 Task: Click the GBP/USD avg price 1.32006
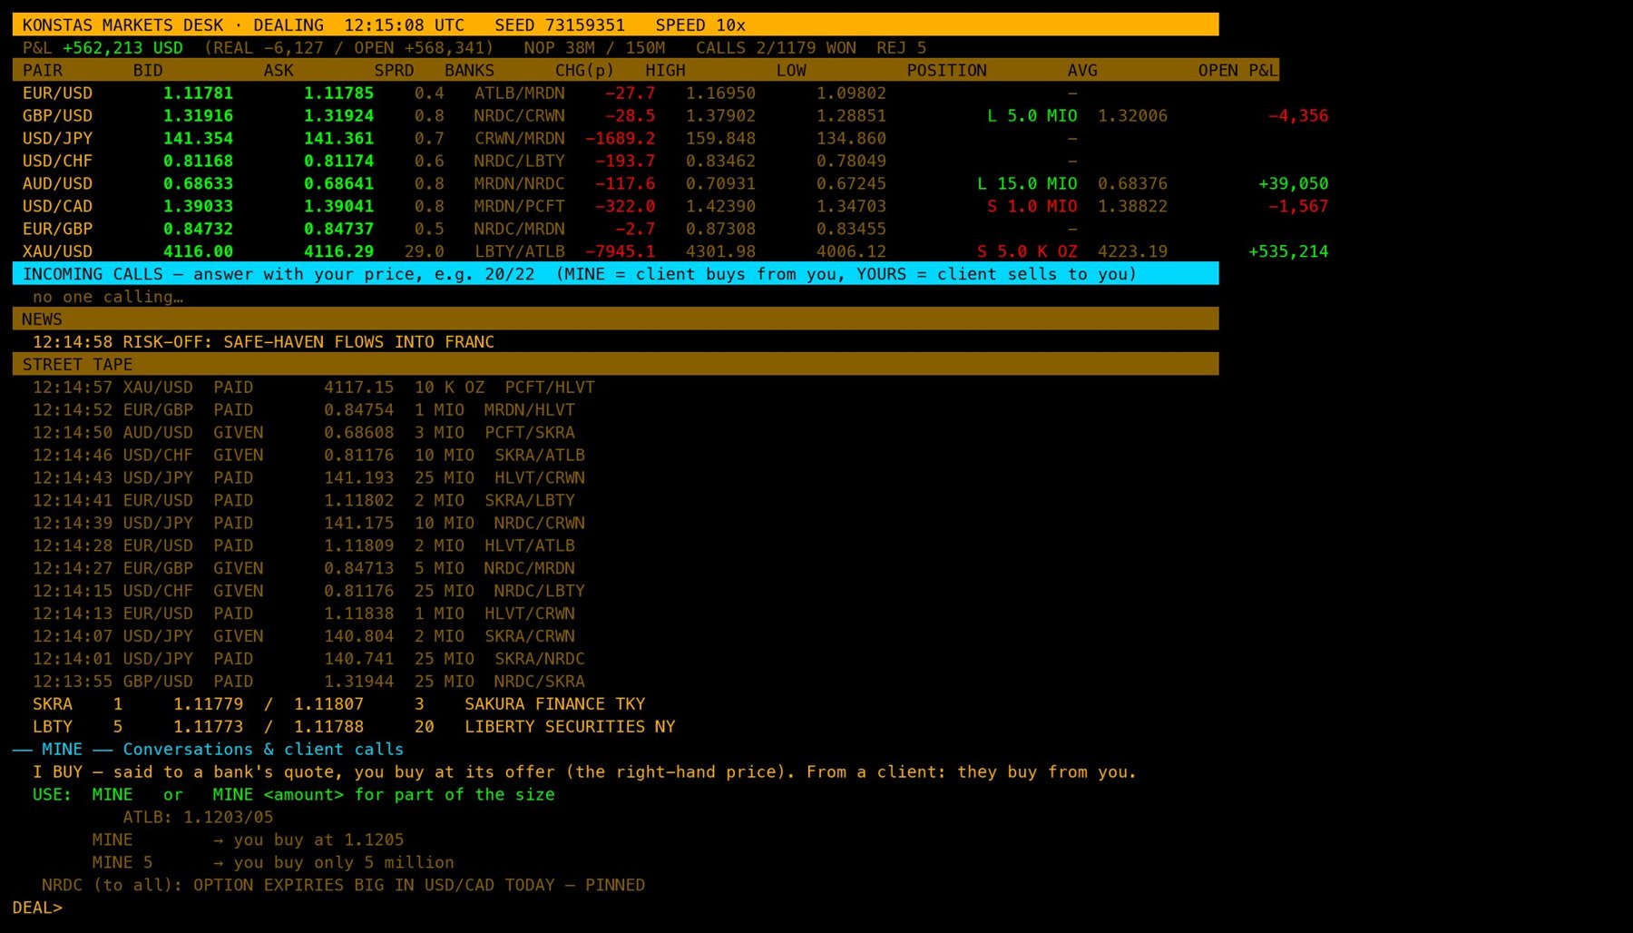1132,115
